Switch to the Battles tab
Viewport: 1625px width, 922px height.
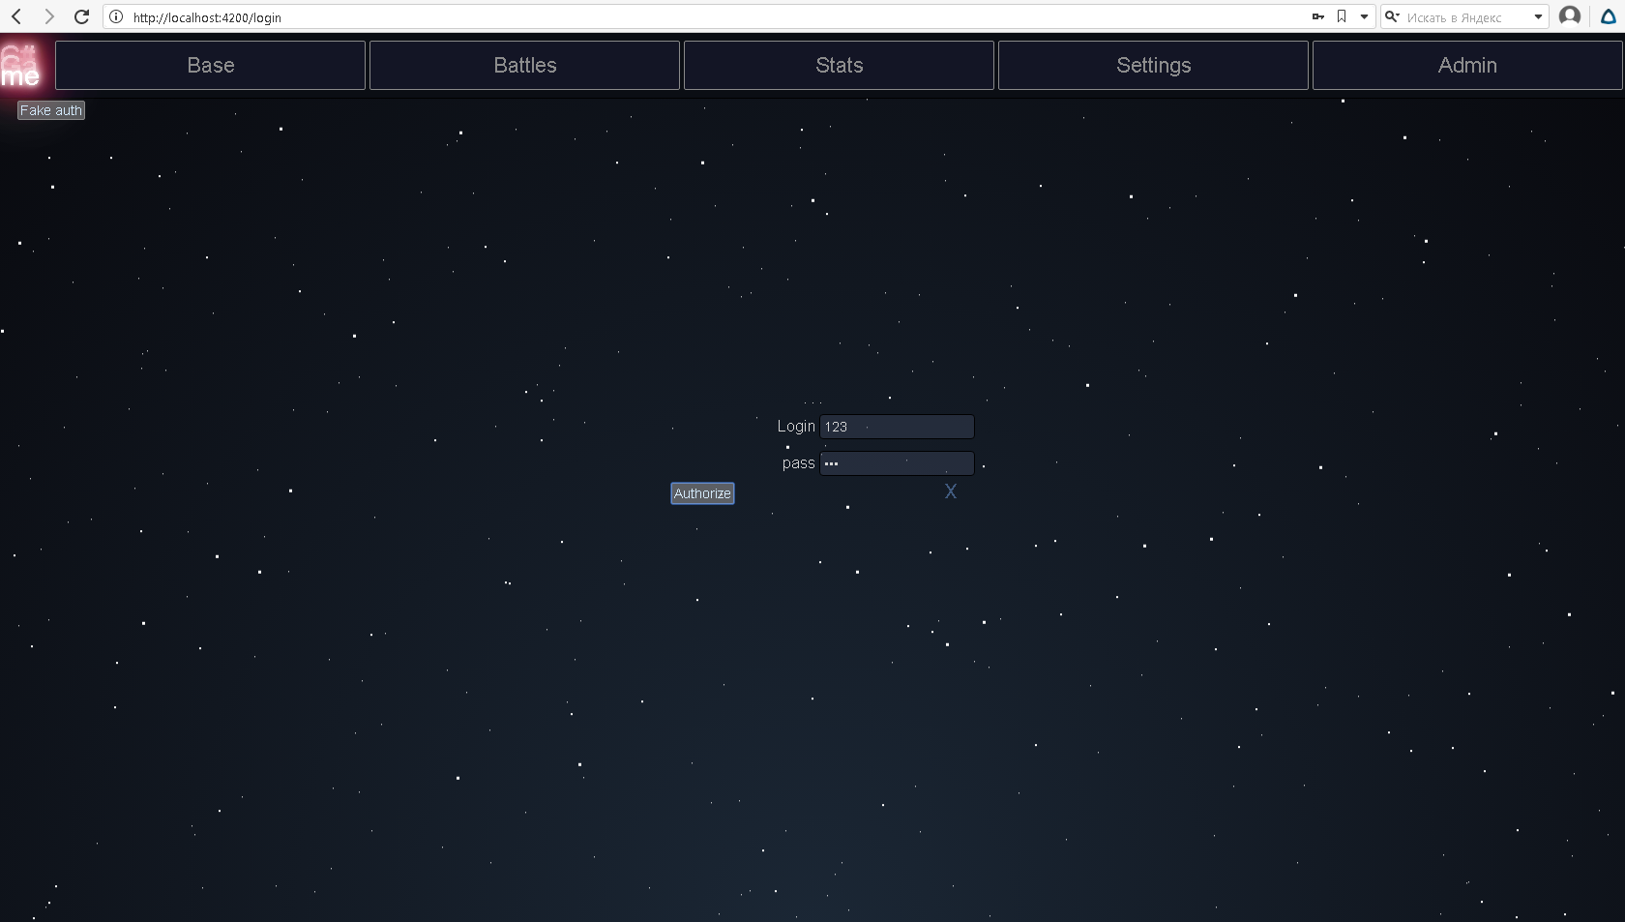click(525, 66)
